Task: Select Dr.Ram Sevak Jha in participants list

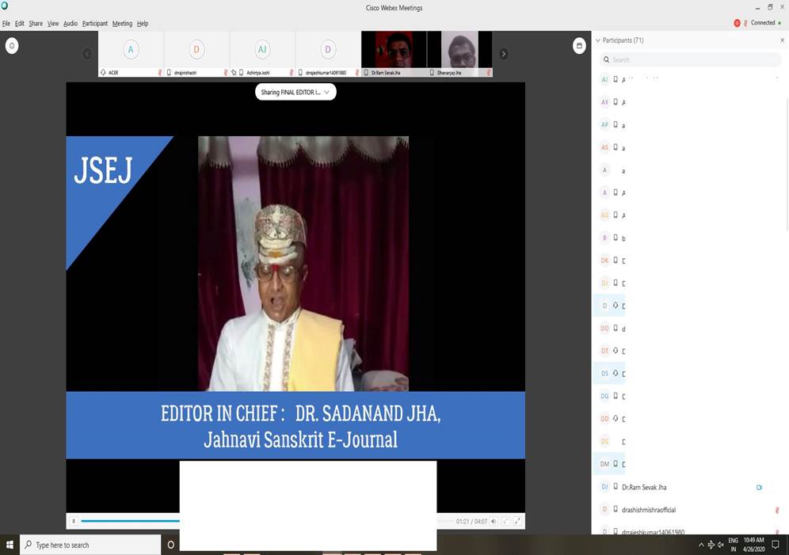Action: tap(691, 487)
